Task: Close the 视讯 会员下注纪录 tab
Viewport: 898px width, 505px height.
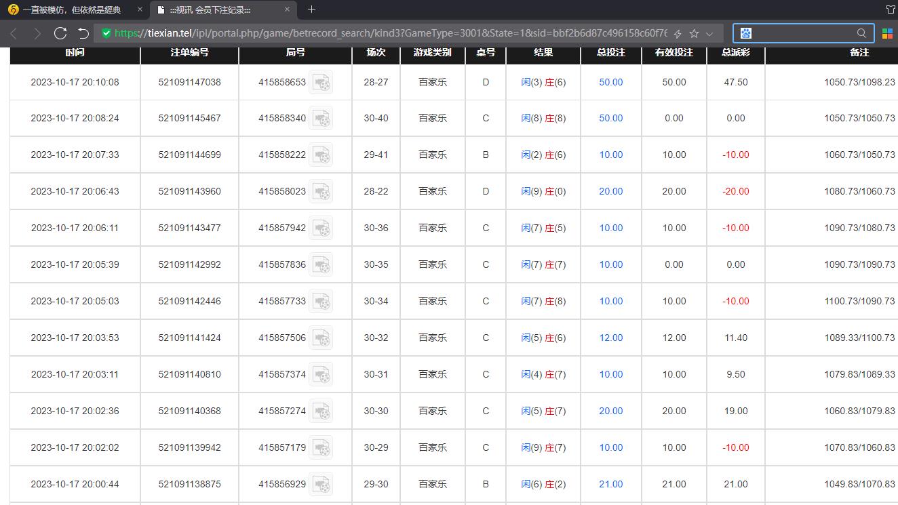Action: coord(287,9)
